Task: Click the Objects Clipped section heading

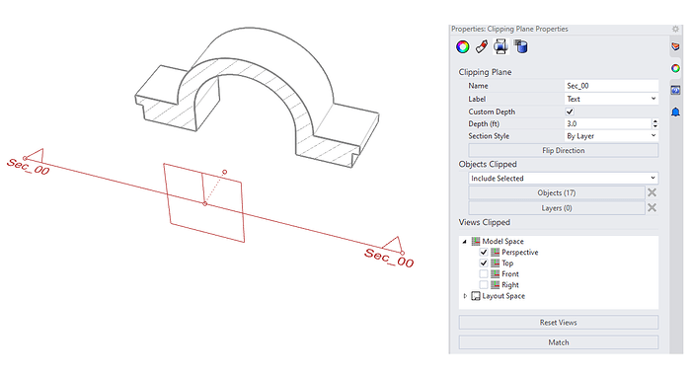Action: 488,165
